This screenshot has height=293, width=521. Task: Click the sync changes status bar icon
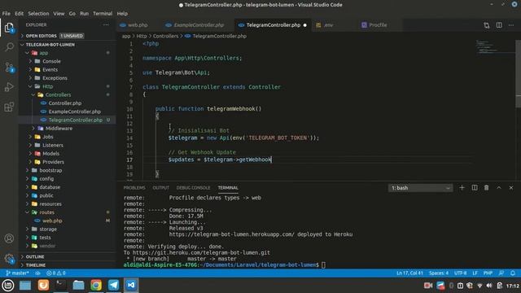pyautogui.click(x=38, y=273)
